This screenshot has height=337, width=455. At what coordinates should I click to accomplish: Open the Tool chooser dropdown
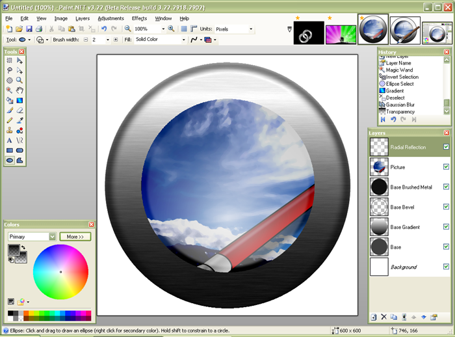click(x=29, y=40)
